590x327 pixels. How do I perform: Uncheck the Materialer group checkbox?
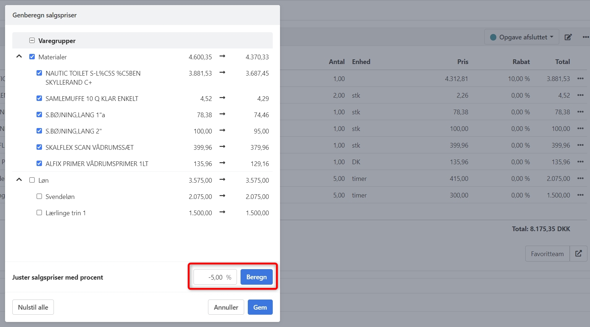(x=32, y=57)
